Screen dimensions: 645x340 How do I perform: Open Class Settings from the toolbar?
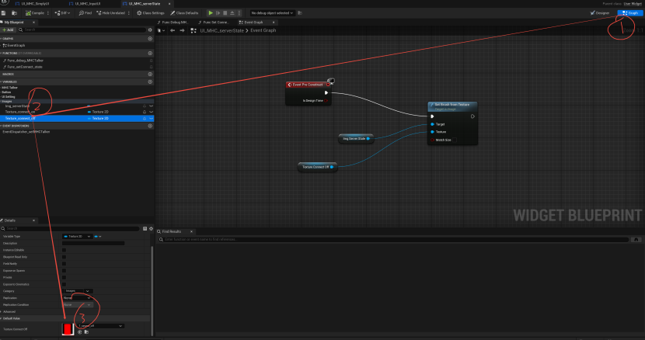152,13
